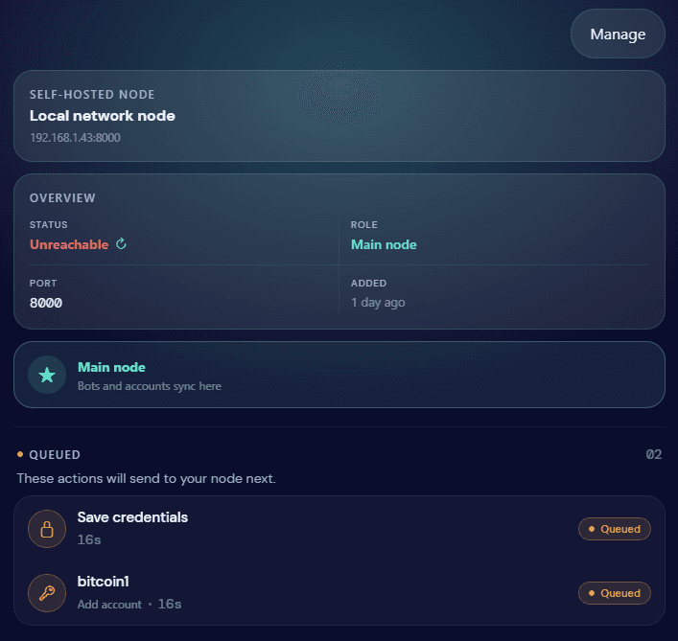Click 'Bots and accounts sync here' text
Screen dimensions: 678x641
(x=150, y=386)
